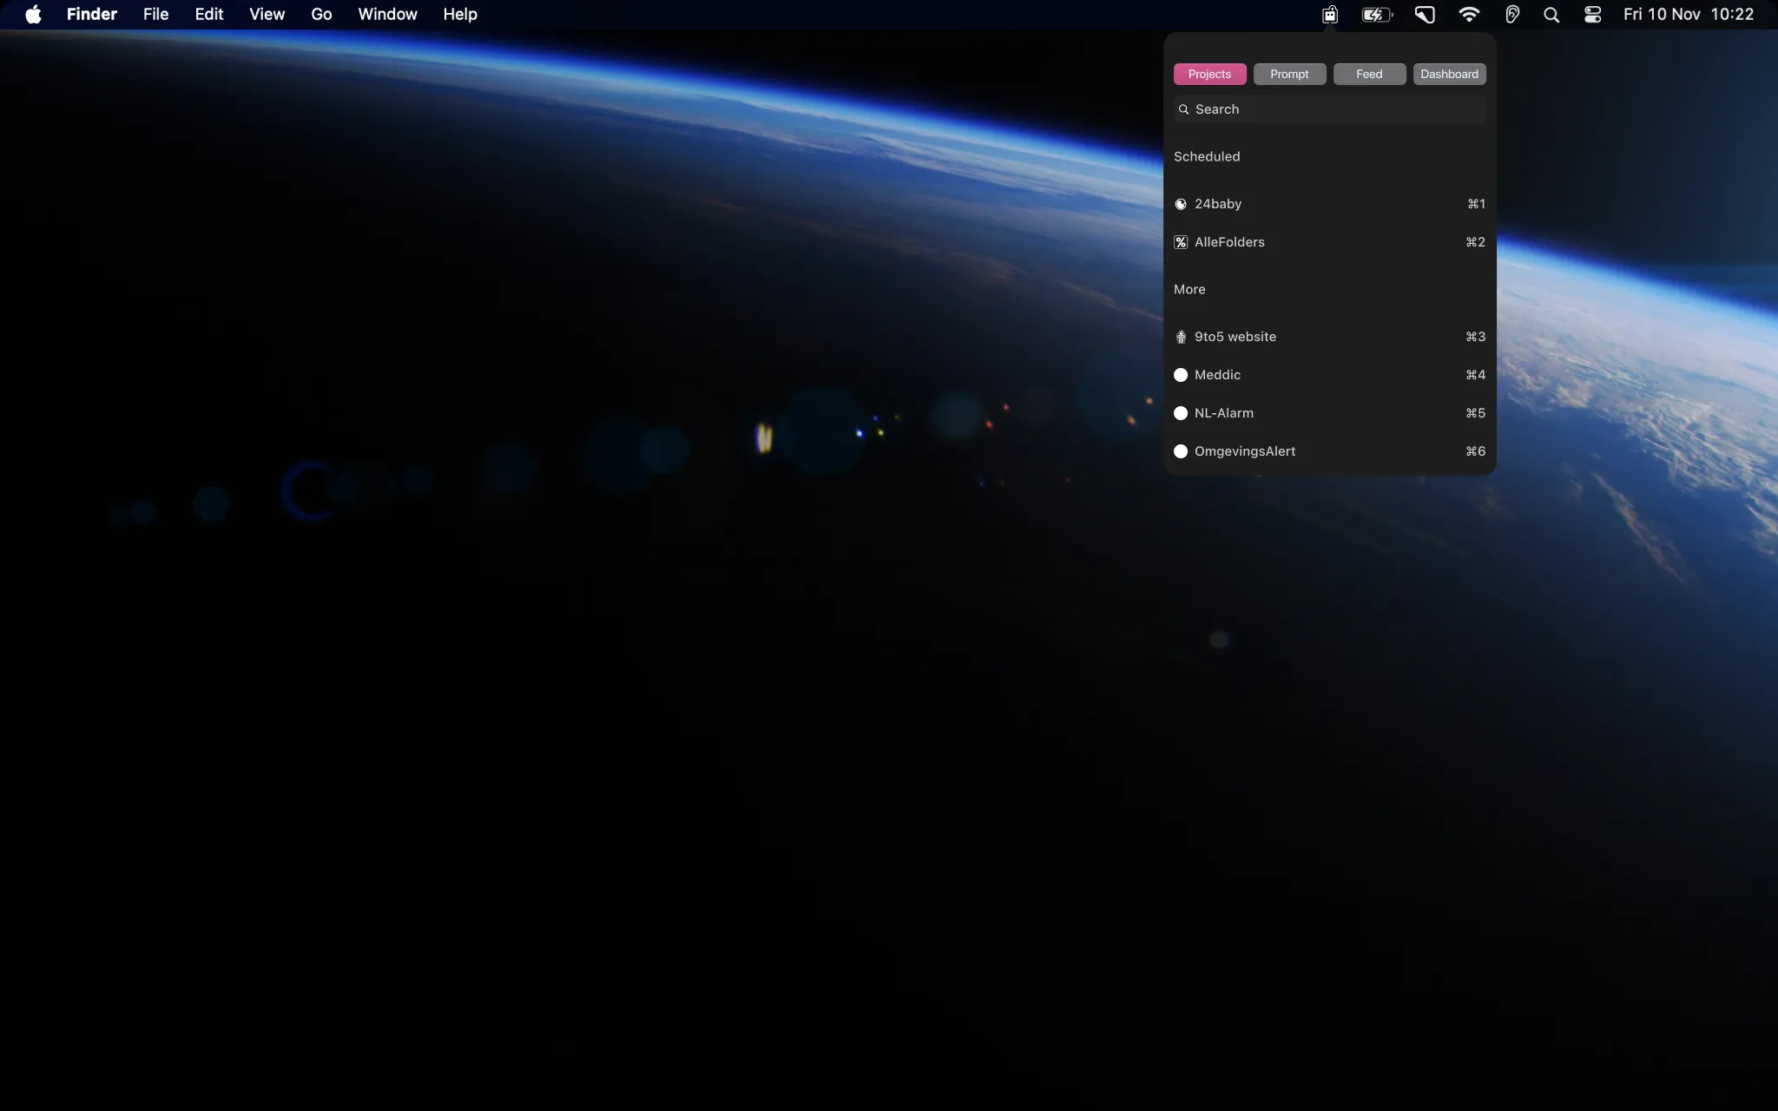Open the File menu

click(x=156, y=14)
